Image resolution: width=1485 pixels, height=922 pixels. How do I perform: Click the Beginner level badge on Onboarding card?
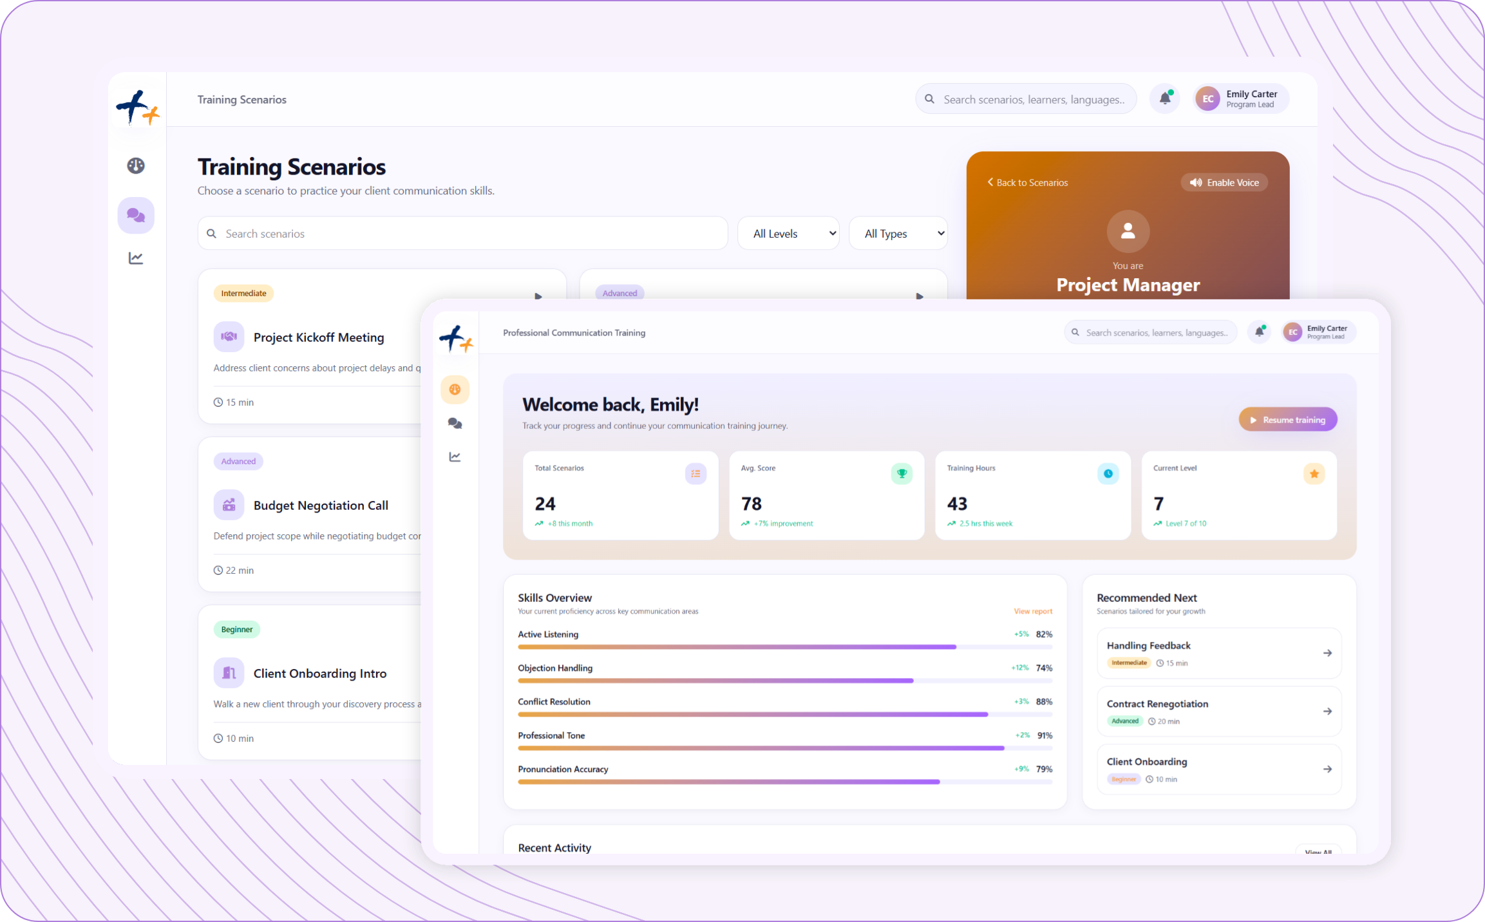click(x=236, y=629)
